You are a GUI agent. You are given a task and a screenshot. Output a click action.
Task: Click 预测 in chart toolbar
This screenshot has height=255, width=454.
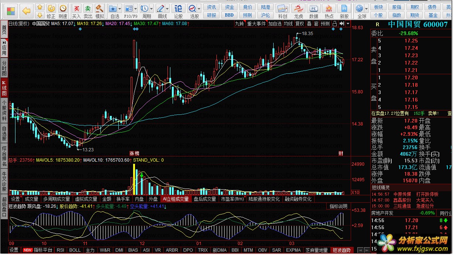coord(325,24)
